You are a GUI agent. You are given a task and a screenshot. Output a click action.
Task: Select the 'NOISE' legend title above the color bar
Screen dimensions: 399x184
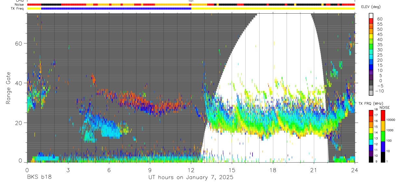coord(385,107)
